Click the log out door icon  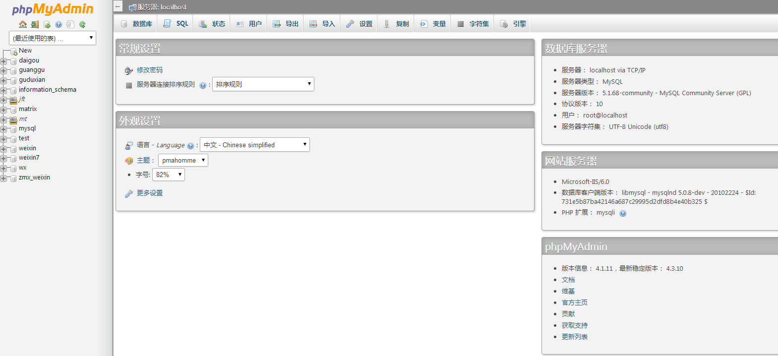tap(35, 24)
